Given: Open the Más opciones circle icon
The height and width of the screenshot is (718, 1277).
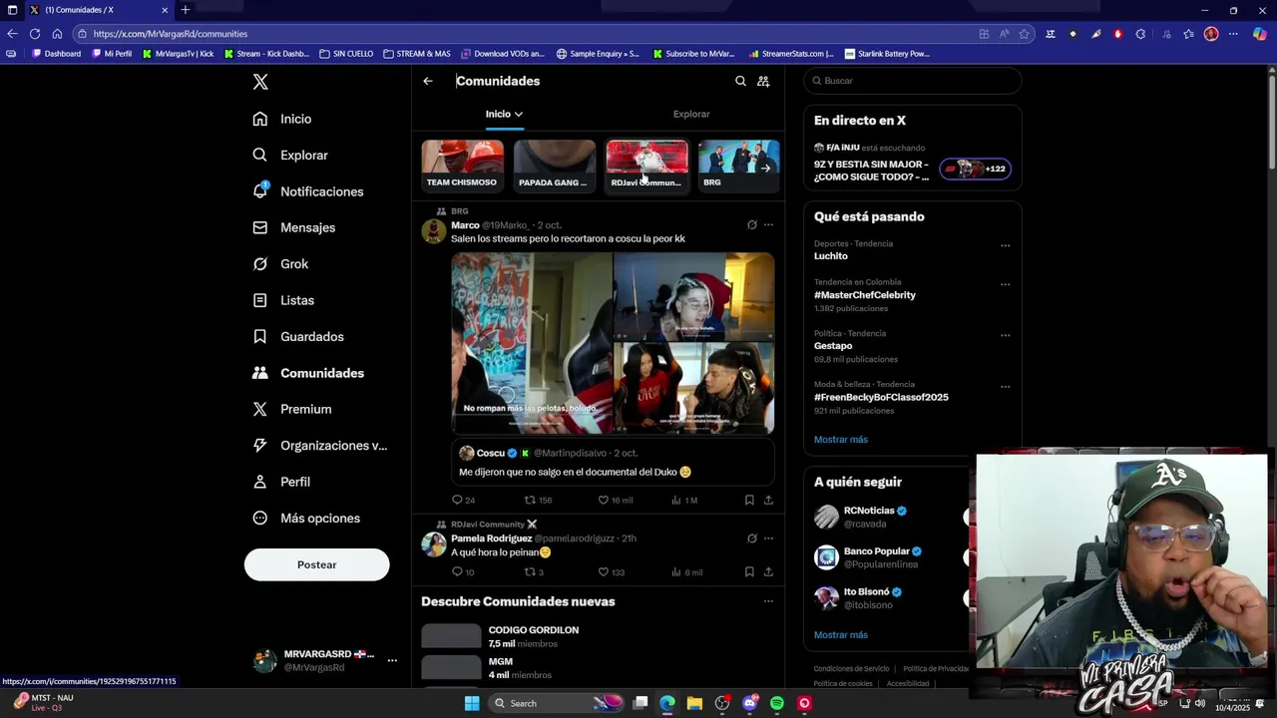Looking at the screenshot, I should click(260, 518).
